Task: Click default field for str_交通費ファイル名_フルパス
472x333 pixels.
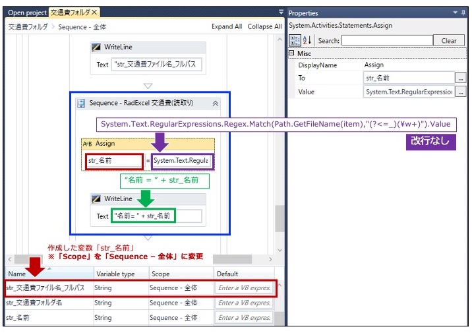Action: (x=244, y=288)
